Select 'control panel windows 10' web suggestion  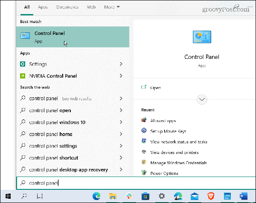73,122
